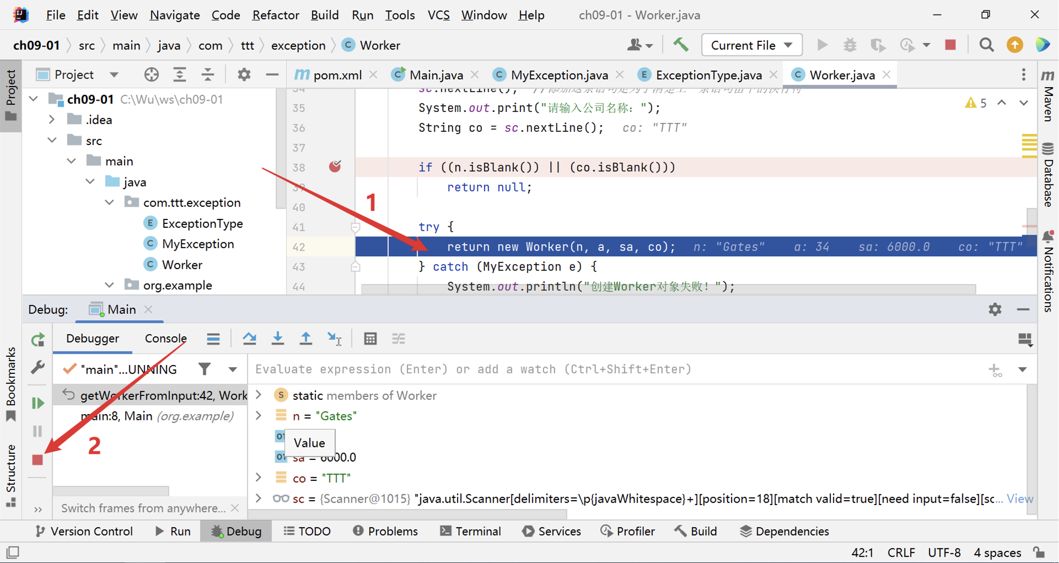Open Evaluate Expression calculator icon
This screenshot has height=563, width=1059.
(x=370, y=338)
